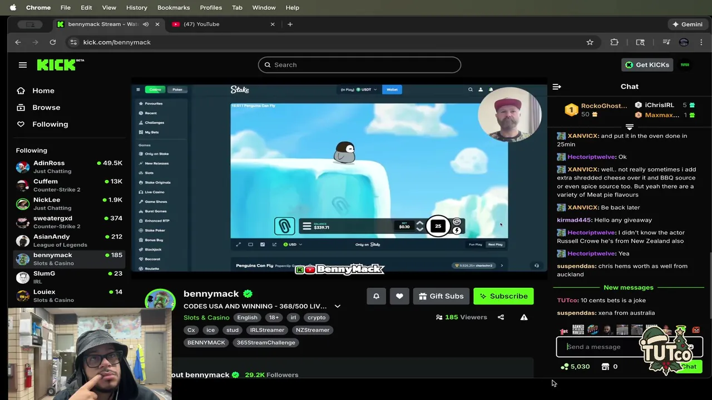Image resolution: width=712 pixels, height=400 pixels.
Task: Click the Gift Subs button
Action: [x=441, y=296]
